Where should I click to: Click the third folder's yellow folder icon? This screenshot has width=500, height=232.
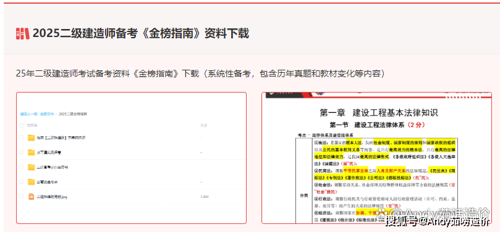pos(32,167)
